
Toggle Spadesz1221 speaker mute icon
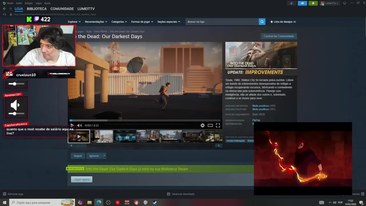pos(15,105)
